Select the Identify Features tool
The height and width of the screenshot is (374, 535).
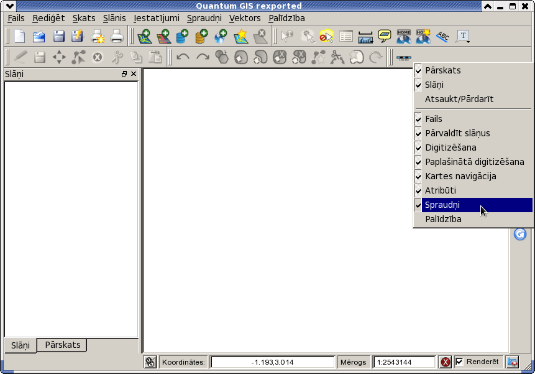click(287, 36)
